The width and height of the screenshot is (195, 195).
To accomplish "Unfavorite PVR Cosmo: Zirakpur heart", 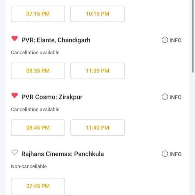I will (14, 96).
